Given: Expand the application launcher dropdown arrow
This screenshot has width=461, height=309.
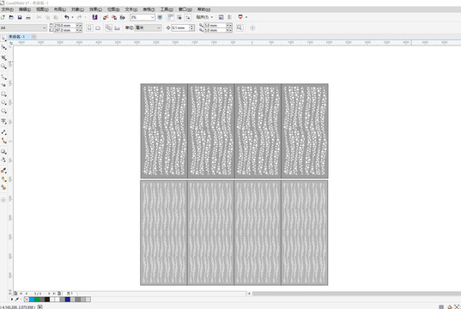Looking at the screenshot, I should point(246,17).
